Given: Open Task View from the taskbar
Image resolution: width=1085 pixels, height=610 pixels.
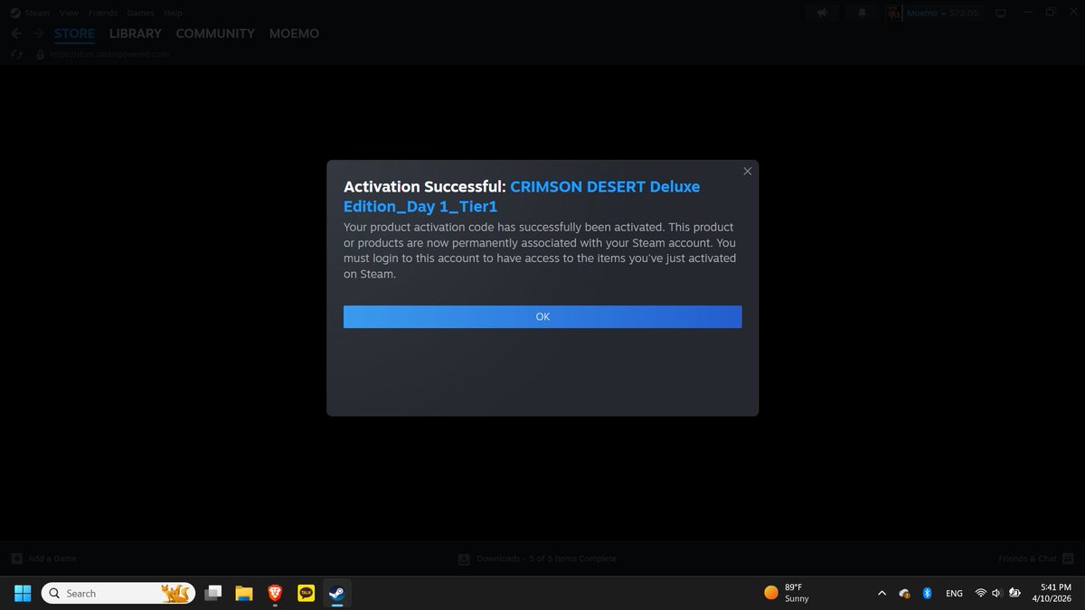Looking at the screenshot, I should click(213, 593).
